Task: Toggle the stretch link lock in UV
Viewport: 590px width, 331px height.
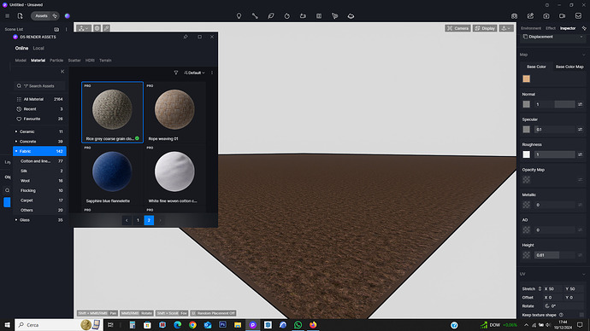Action: point(540,289)
